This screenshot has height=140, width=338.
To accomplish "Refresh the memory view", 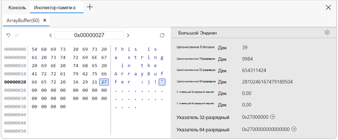I will pos(162,35).
